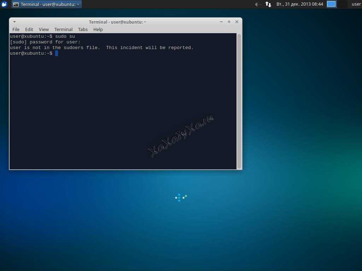Open the Terminal menu in menu bar
Screen dimensions: 362x271
(x=63, y=29)
